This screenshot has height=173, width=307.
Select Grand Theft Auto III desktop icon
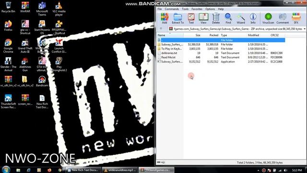[x=25, y=46]
